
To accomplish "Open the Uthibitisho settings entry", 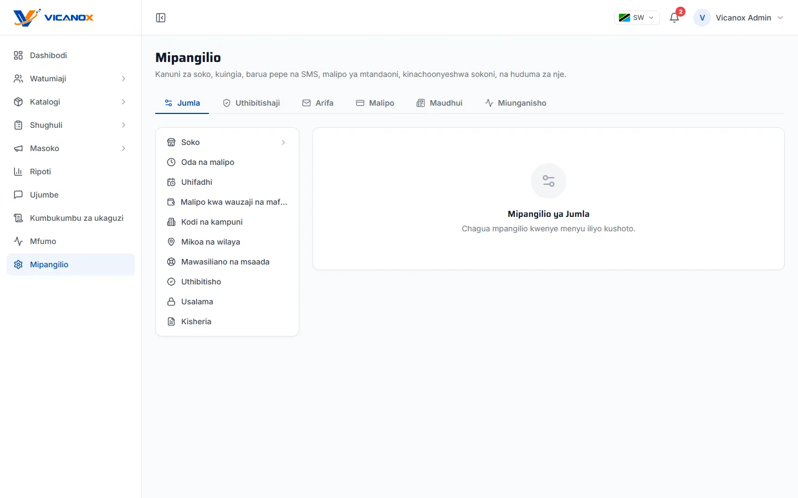I will click(227, 282).
